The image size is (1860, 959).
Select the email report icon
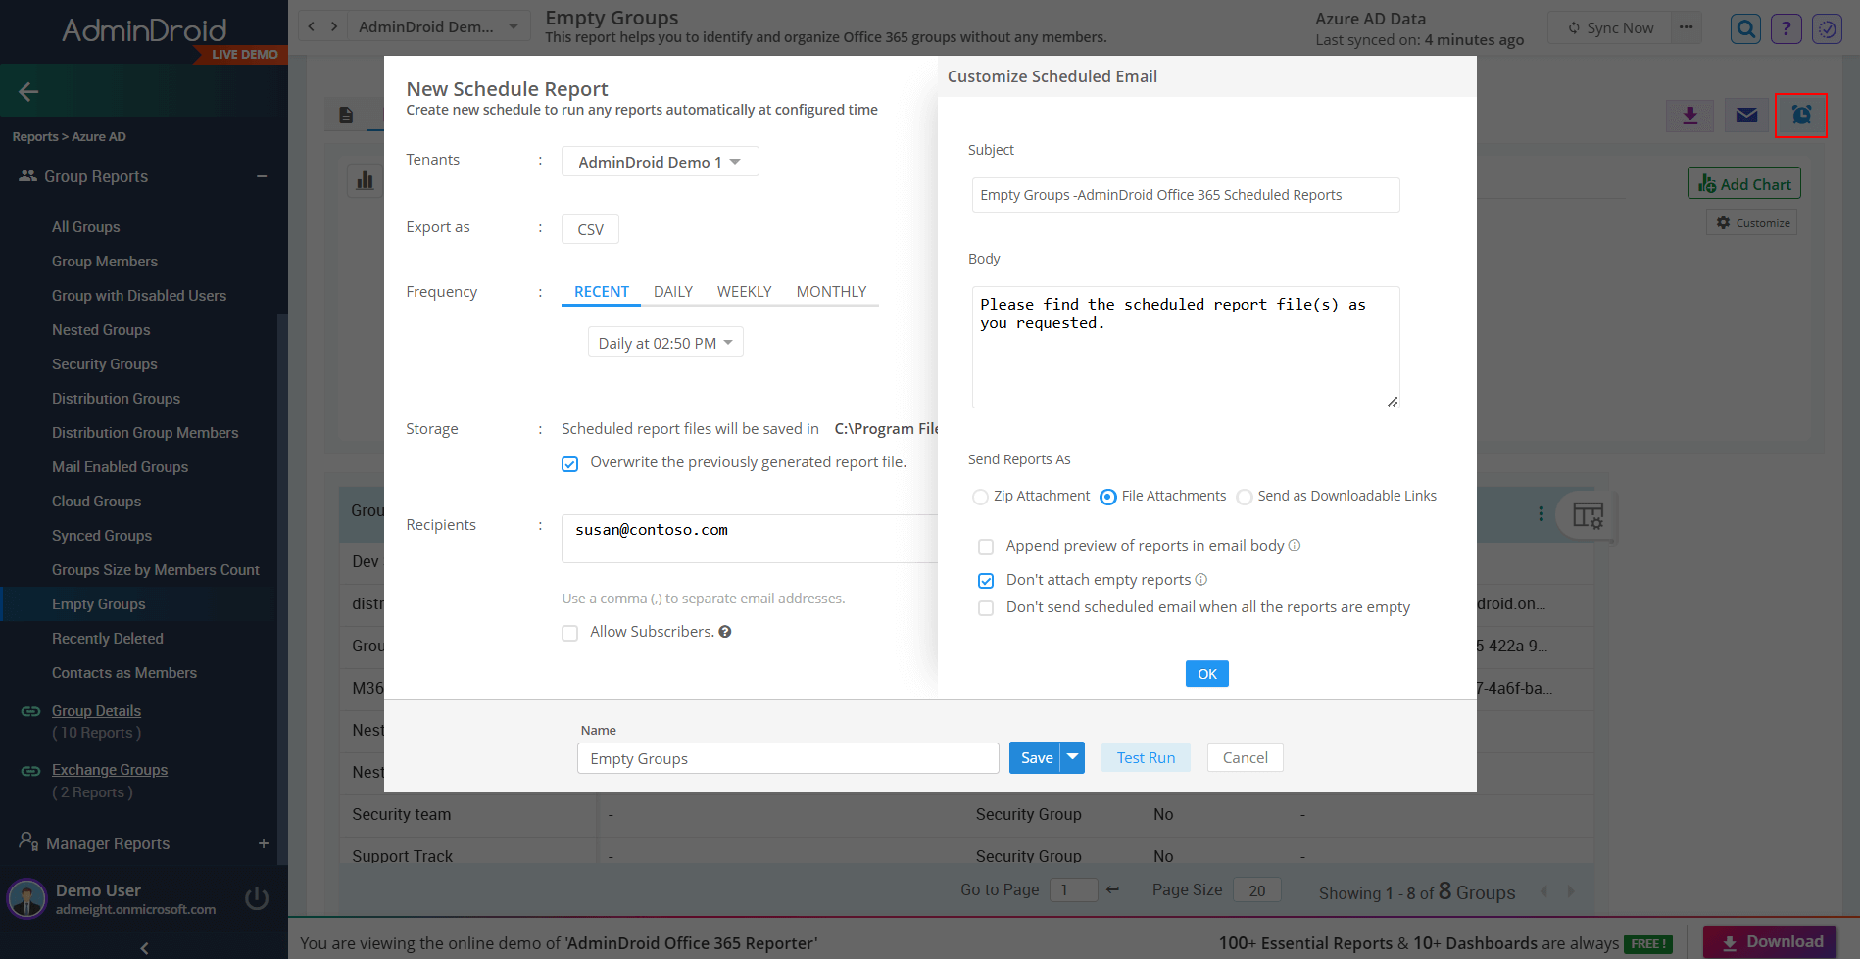1745,115
